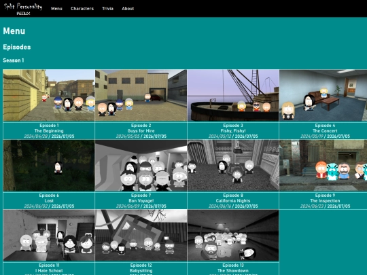Click the 'The Inspection' episode title
This screenshot has width=367, height=275.
coord(325,201)
